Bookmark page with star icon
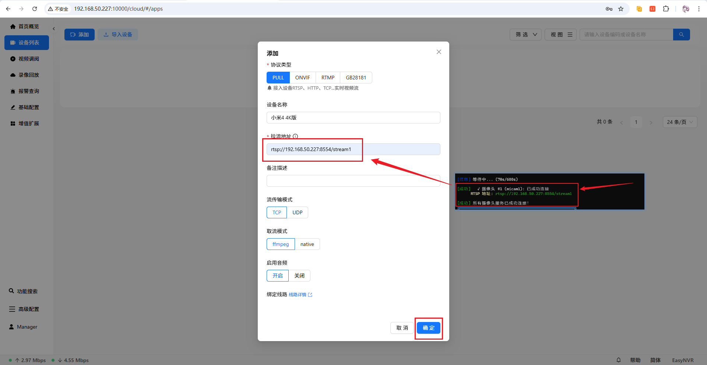707x365 pixels. [621, 9]
